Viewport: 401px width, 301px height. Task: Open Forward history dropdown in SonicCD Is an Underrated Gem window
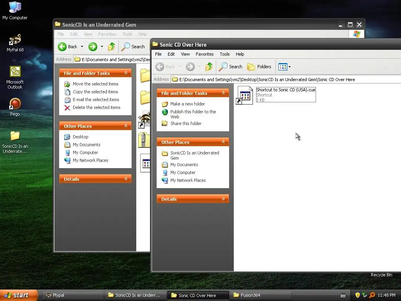point(102,47)
